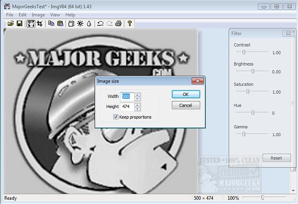Click the Open file folder icon
The height and width of the screenshot is (204, 298).
coord(11,24)
